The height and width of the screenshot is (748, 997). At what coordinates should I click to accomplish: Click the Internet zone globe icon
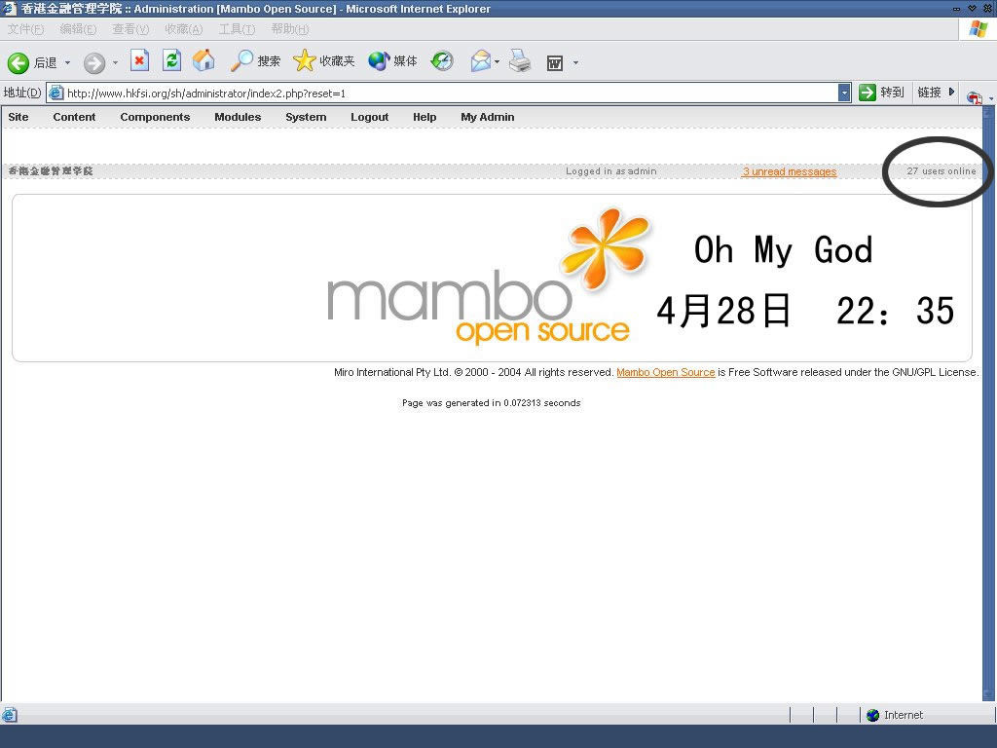coord(873,715)
